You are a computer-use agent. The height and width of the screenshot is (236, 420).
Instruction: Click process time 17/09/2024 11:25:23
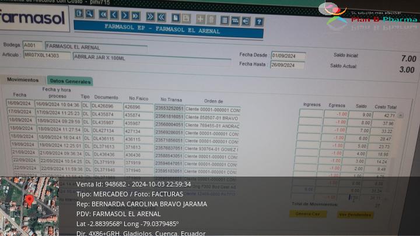pyautogui.click(x=58, y=113)
